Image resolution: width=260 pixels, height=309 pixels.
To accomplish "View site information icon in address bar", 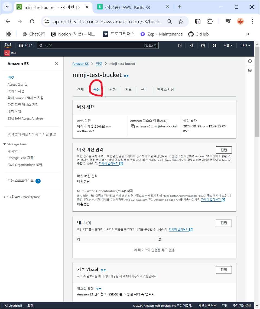I will coord(47,21).
